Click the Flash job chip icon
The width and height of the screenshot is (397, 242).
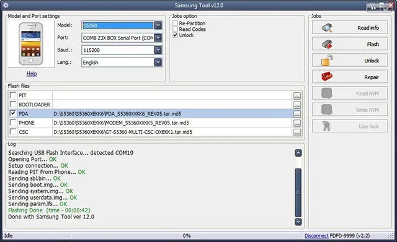pyautogui.click(x=327, y=44)
